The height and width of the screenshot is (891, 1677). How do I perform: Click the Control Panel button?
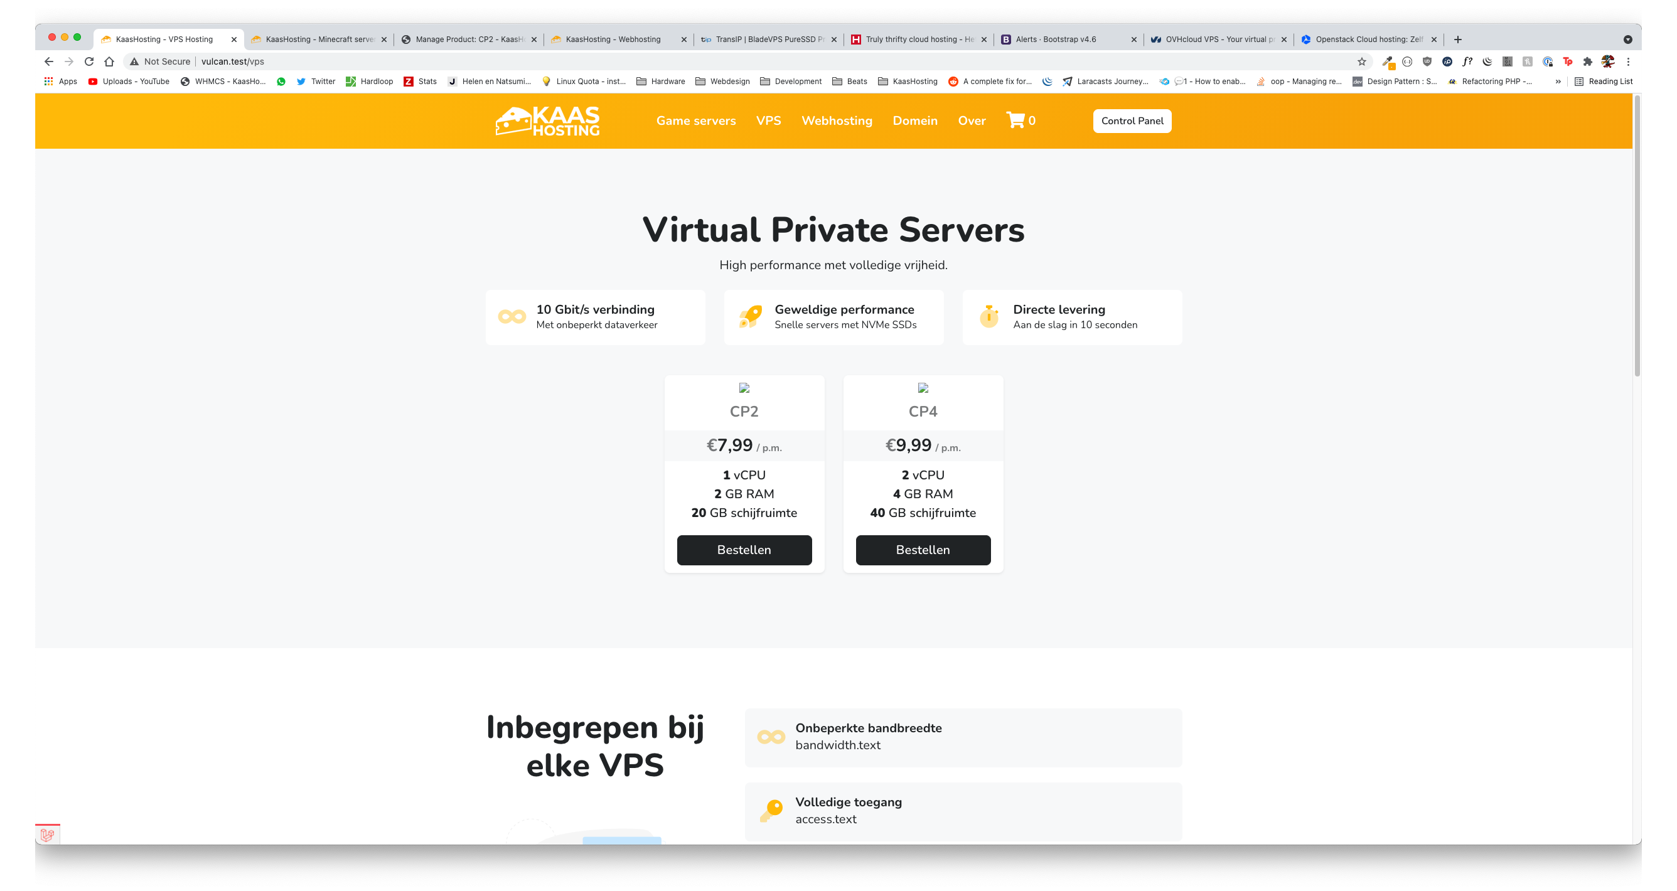point(1132,120)
